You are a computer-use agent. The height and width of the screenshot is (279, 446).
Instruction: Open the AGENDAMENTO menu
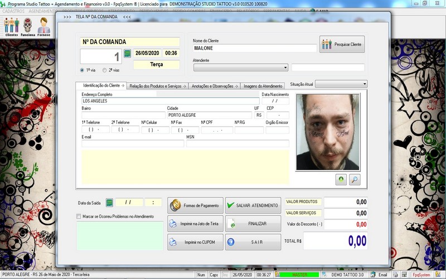[x=42, y=11]
